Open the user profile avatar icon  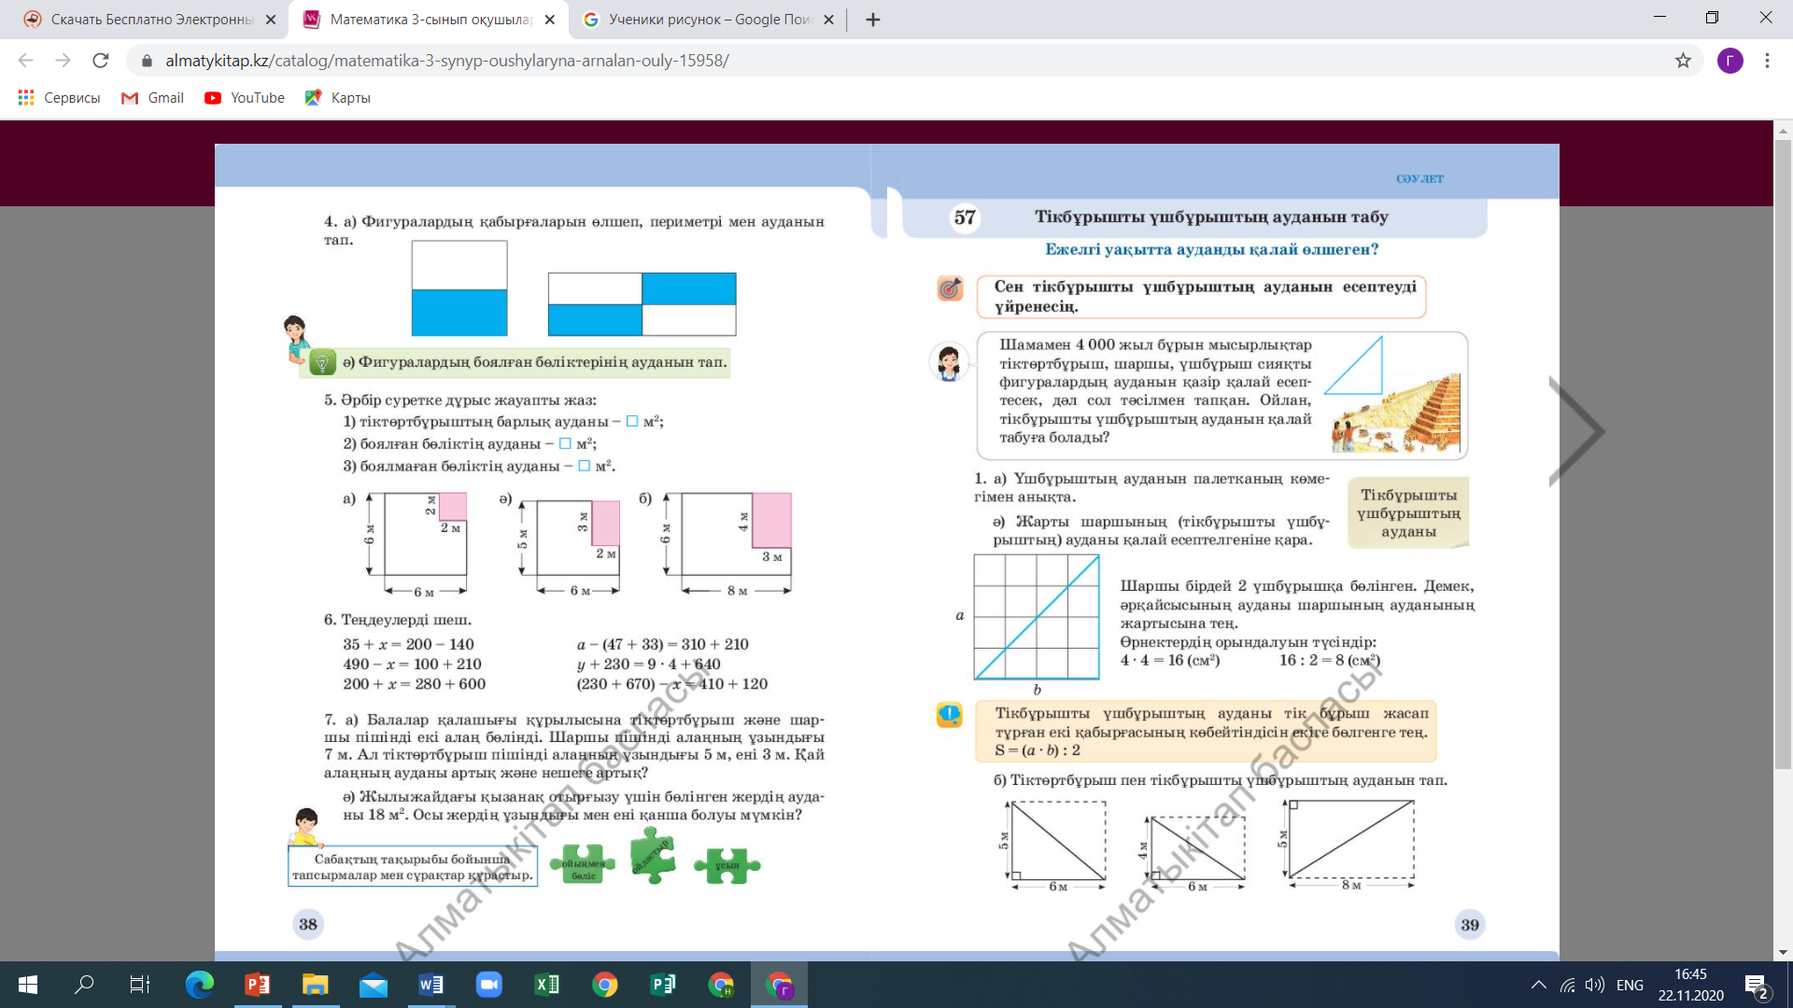click(x=1729, y=61)
